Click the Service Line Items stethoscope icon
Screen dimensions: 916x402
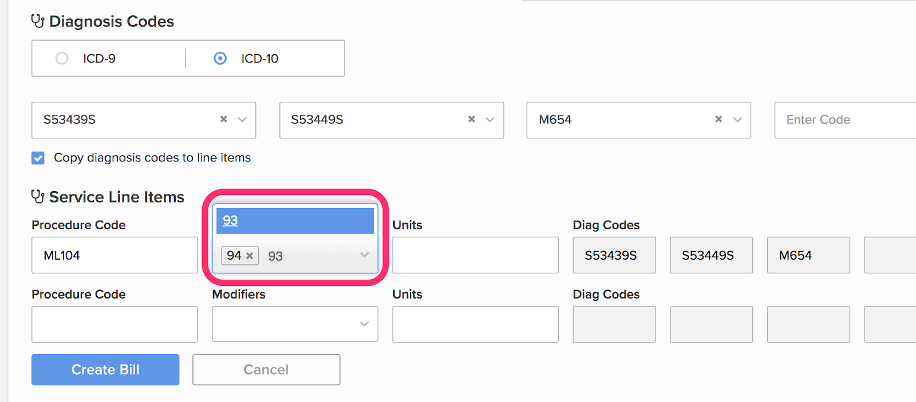coord(38,197)
